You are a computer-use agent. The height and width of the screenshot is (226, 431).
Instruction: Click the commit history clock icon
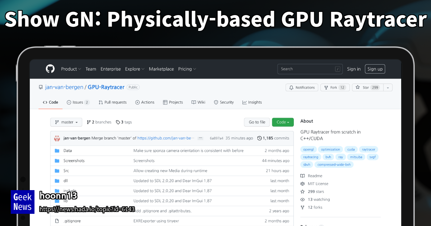(259, 138)
